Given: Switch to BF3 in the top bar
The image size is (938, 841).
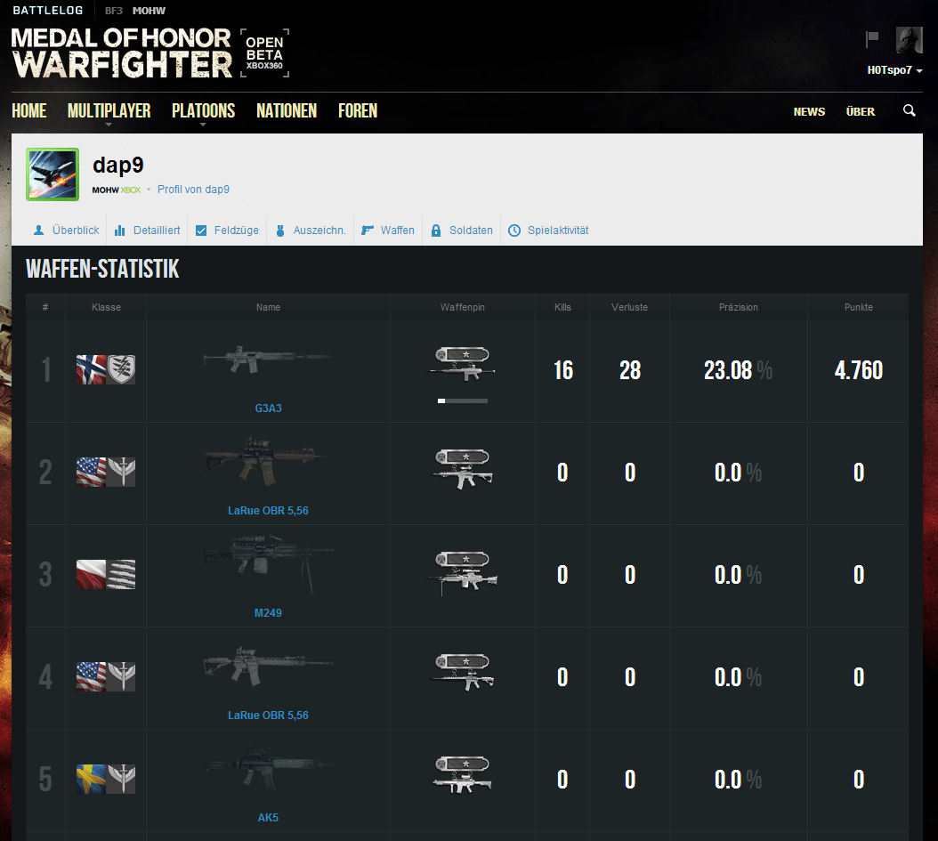Looking at the screenshot, I should 114,11.
